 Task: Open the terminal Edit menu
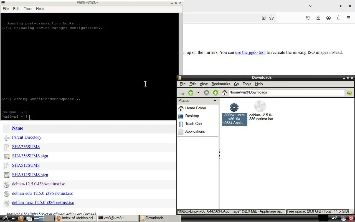click(x=16, y=9)
